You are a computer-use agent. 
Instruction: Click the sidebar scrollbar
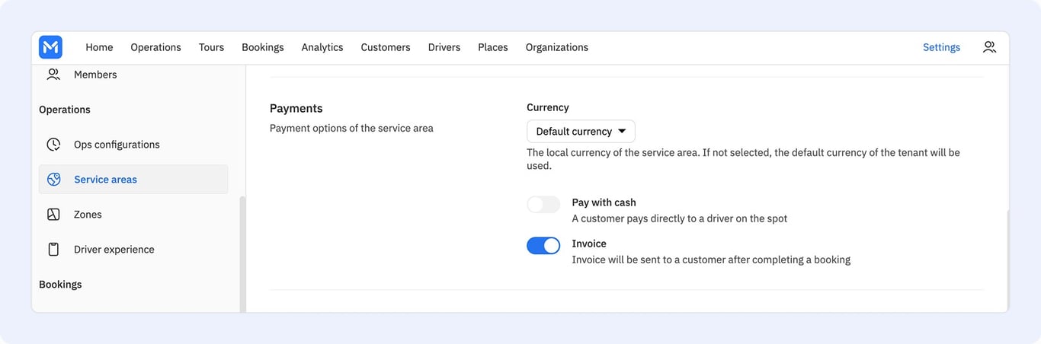tap(242, 253)
